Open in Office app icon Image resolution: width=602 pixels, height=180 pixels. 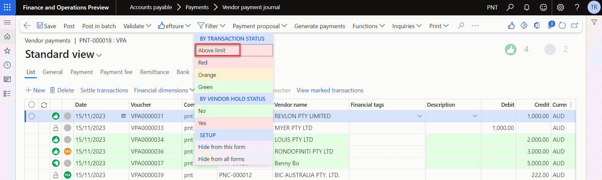point(537,26)
